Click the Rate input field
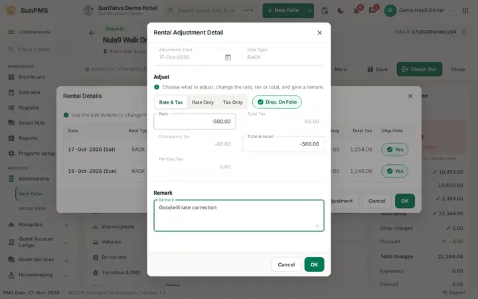The image size is (478, 299). (195, 122)
